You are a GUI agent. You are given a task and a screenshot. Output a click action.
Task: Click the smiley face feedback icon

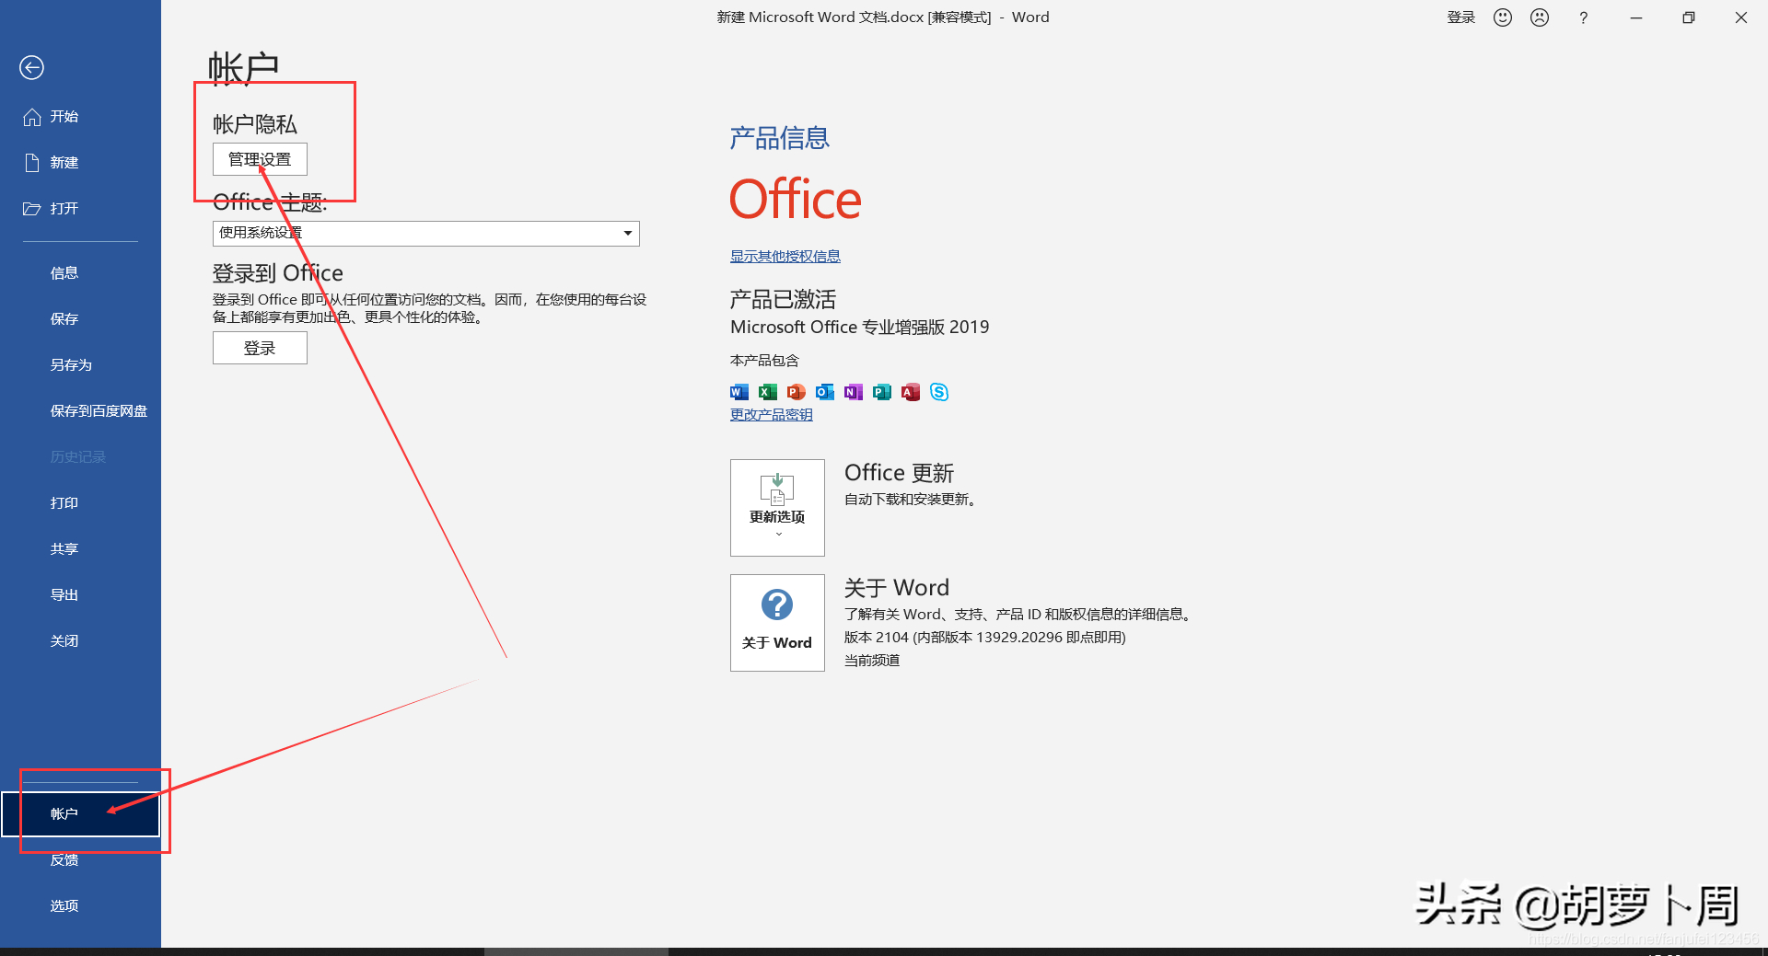click(x=1503, y=17)
